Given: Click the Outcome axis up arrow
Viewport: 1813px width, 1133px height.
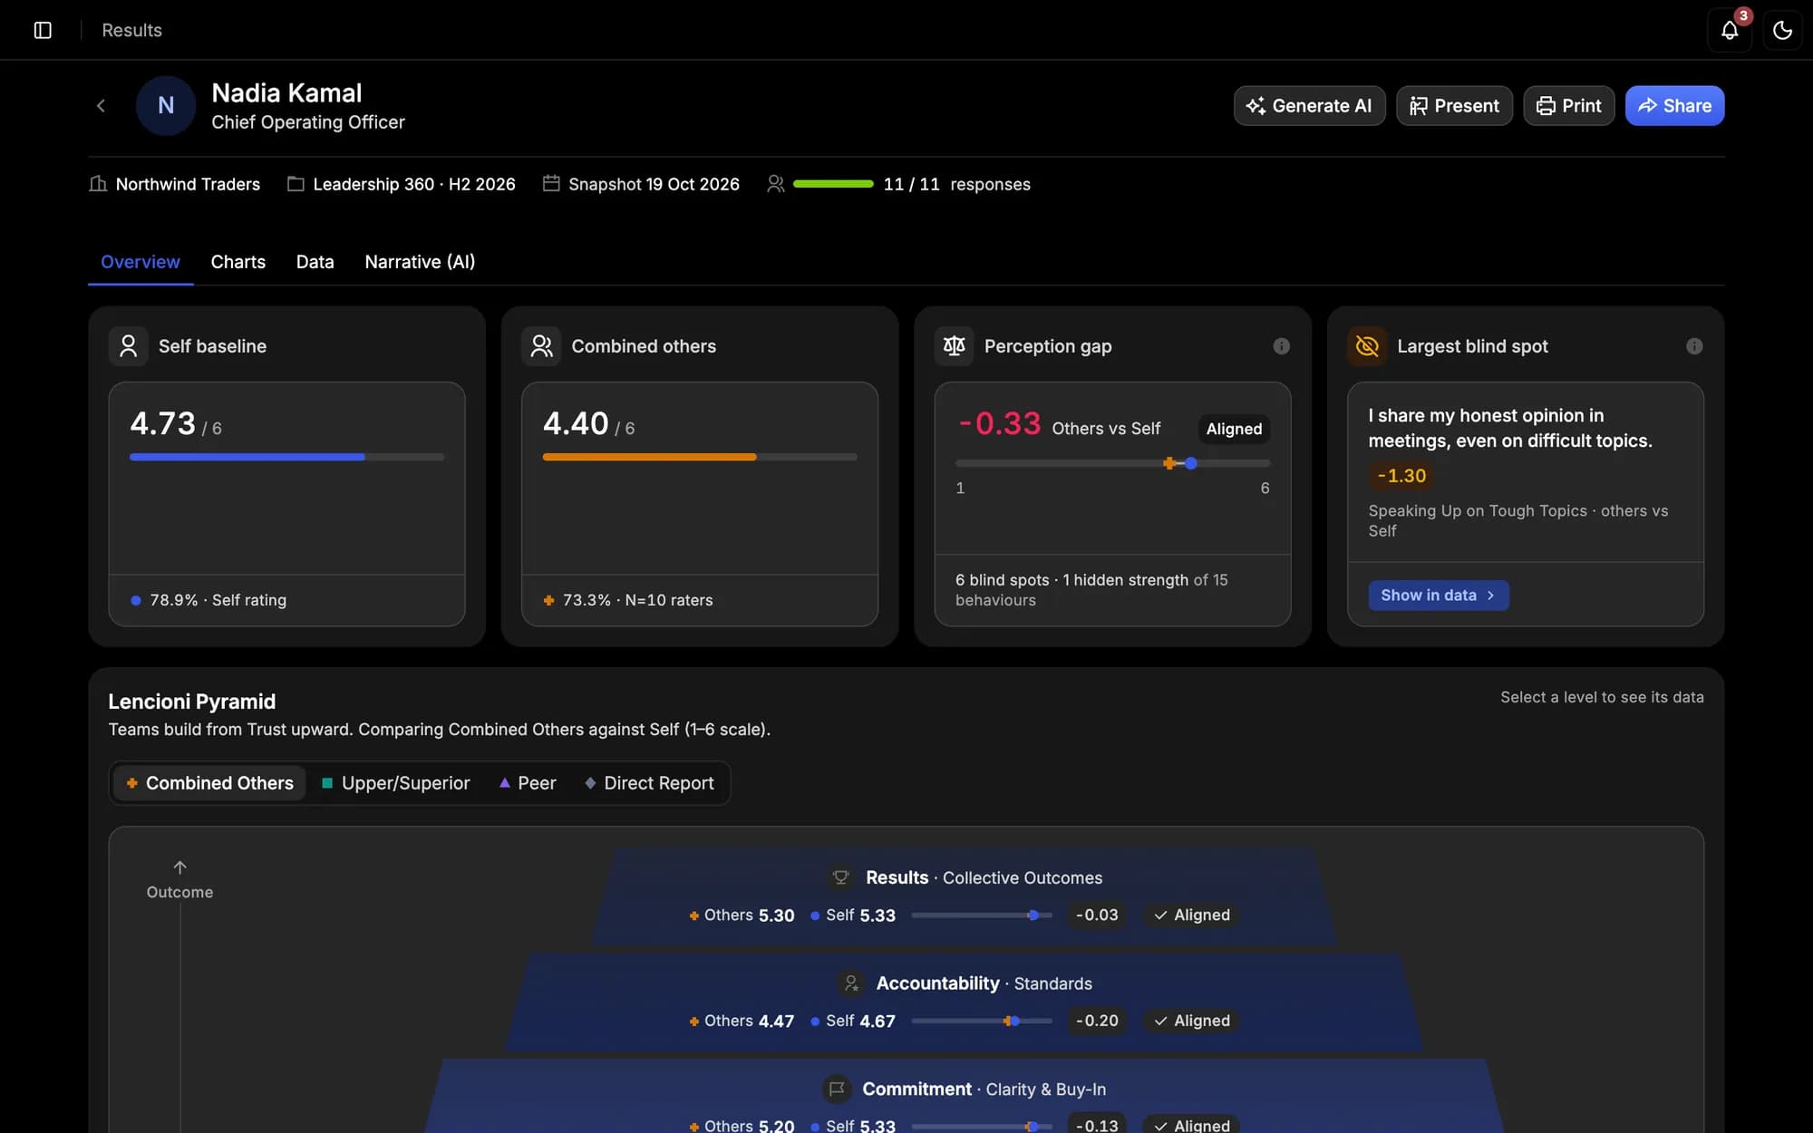Looking at the screenshot, I should tap(179, 867).
